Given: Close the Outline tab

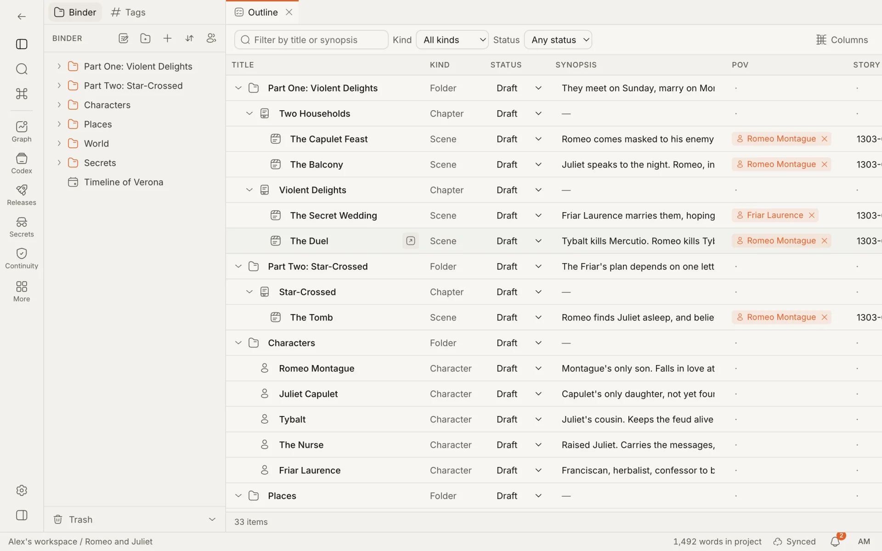Looking at the screenshot, I should click(x=289, y=12).
